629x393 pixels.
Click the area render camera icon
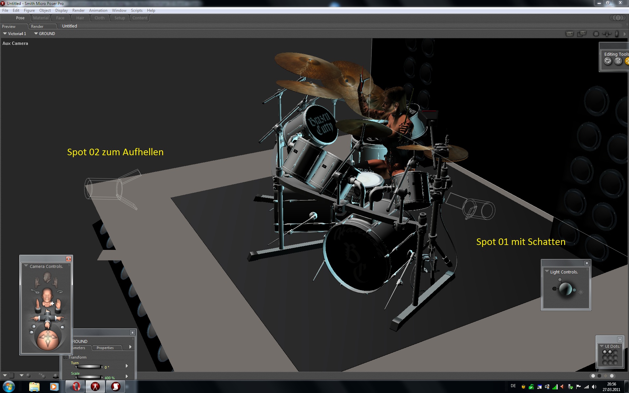click(582, 34)
